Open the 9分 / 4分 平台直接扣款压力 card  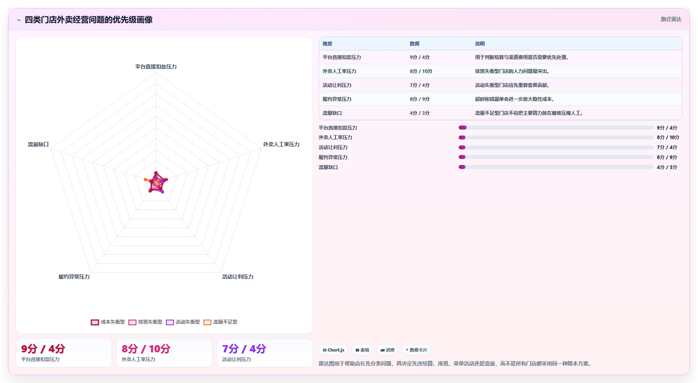pos(64,353)
